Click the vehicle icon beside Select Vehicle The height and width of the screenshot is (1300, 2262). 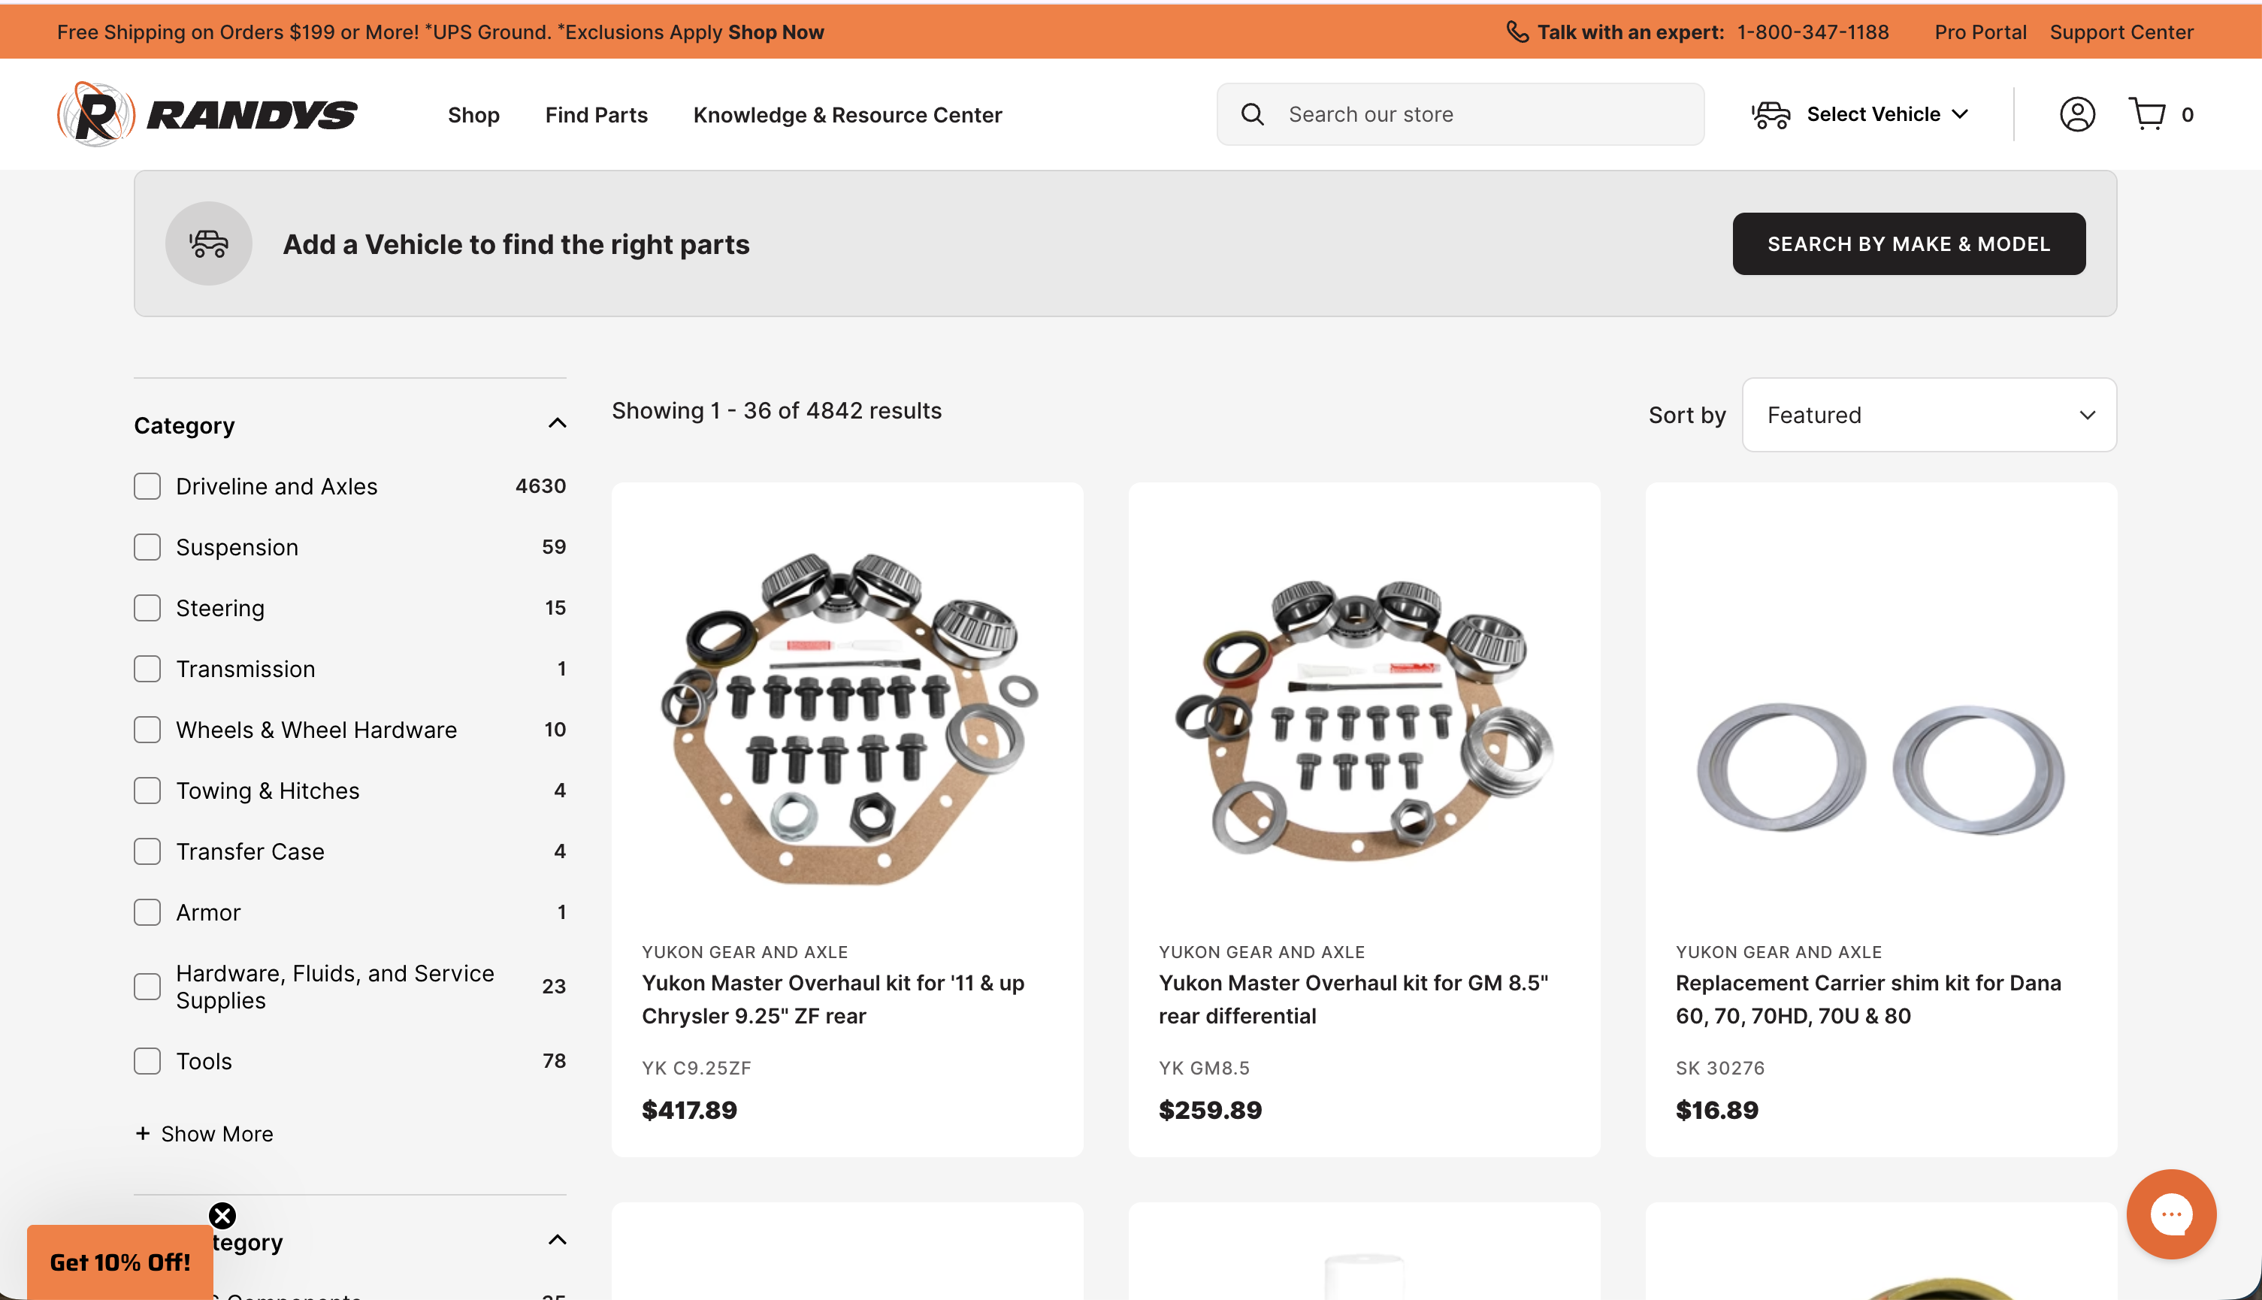point(1771,114)
